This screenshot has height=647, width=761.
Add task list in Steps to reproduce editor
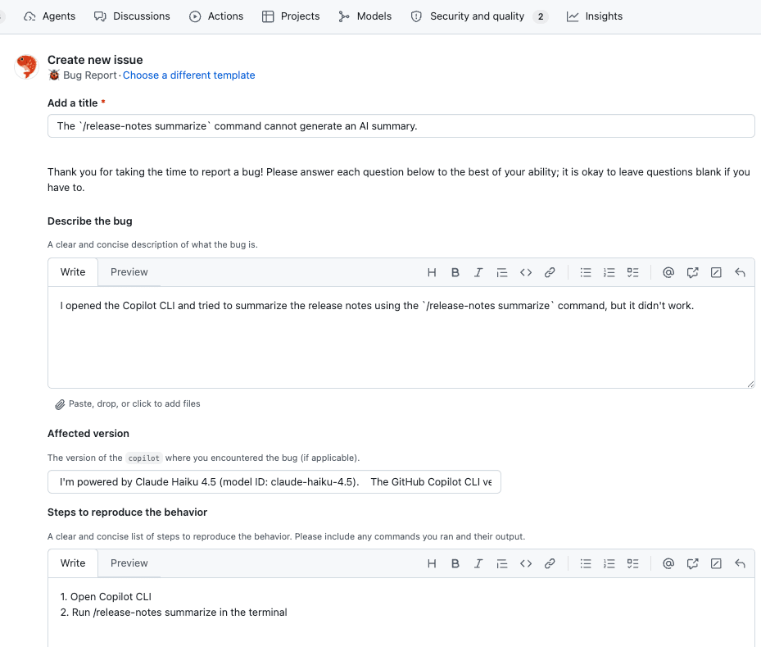[633, 563]
